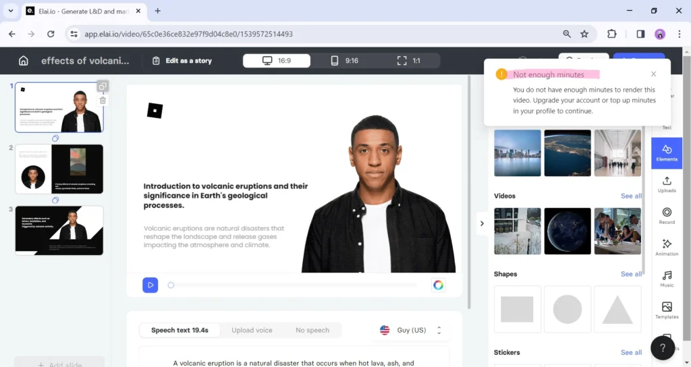Open the Music panel
This screenshot has width=691, height=367.
(x=667, y=279)
